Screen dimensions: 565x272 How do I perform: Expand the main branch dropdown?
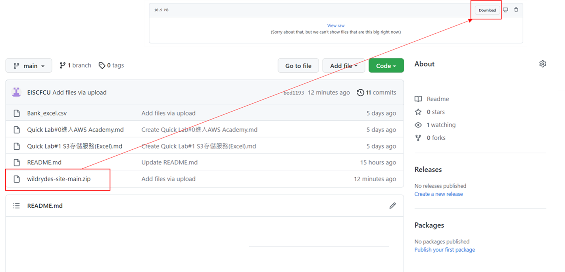(x=29, y=66)
